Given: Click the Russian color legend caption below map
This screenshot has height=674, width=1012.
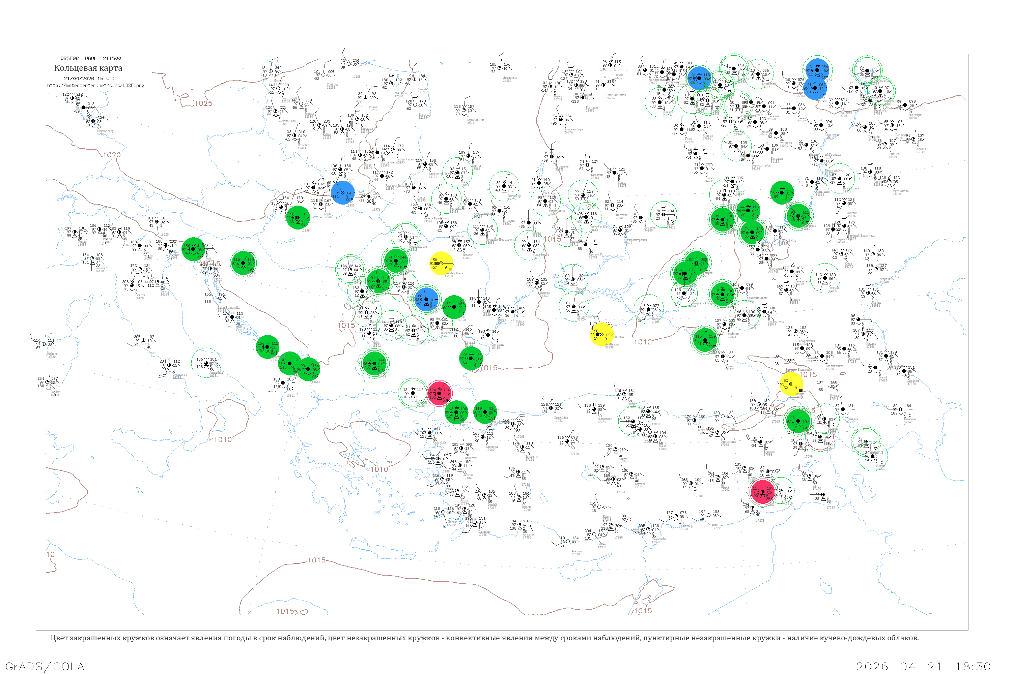Looking at the screenshot, I should [x=484, y=638].
